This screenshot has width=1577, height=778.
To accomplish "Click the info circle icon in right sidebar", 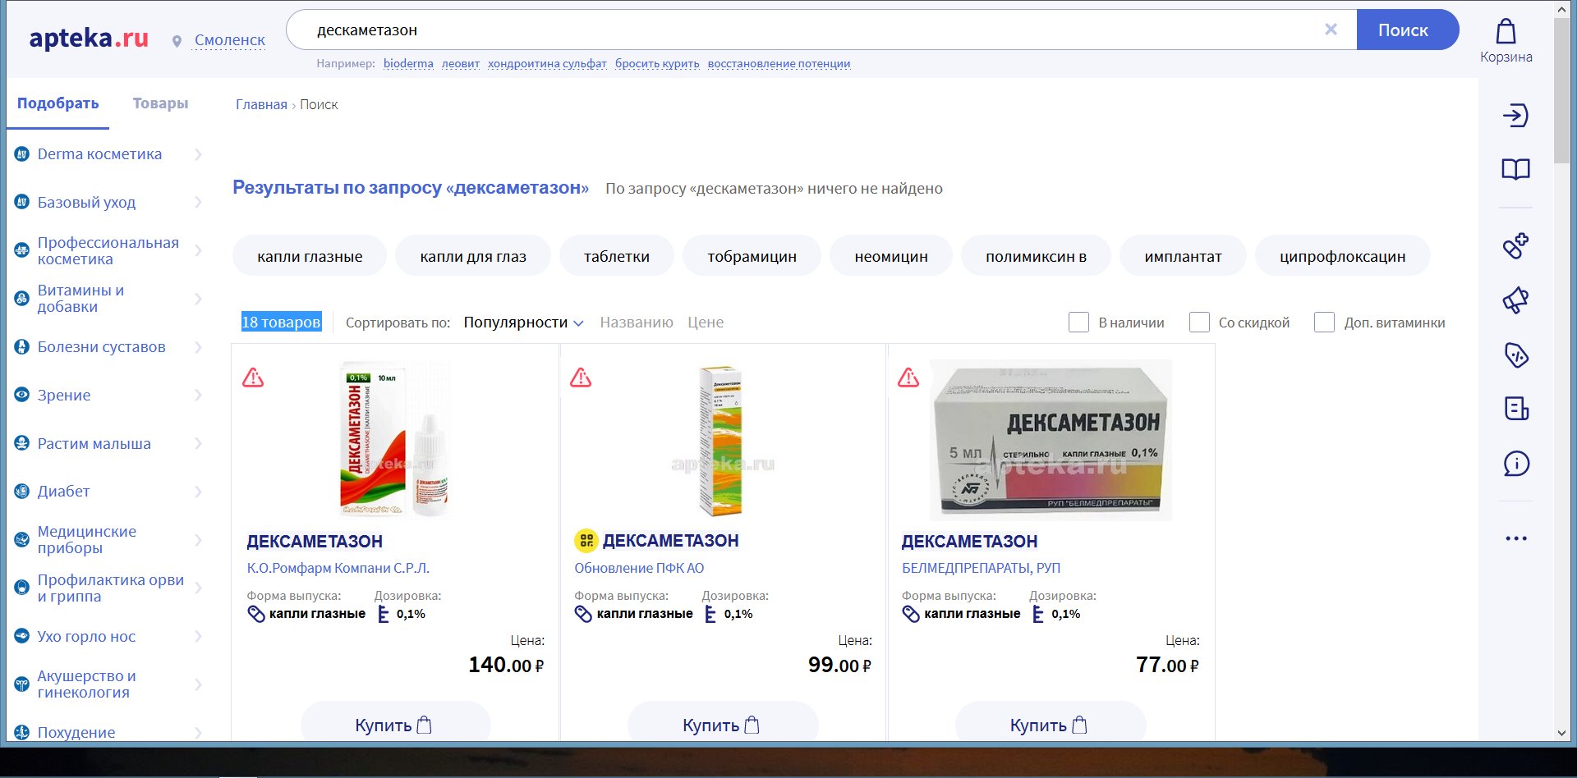I will click(x=1515, y=464).
